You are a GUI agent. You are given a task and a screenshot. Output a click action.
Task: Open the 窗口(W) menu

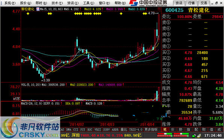point(104,3)
